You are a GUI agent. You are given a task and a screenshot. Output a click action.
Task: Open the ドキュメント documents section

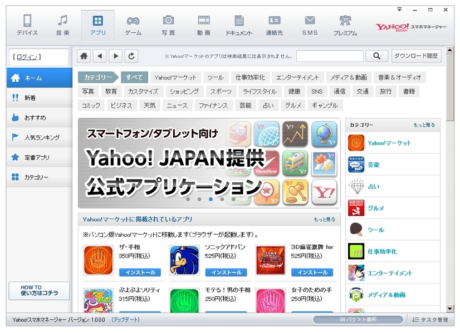coord(239,26)
